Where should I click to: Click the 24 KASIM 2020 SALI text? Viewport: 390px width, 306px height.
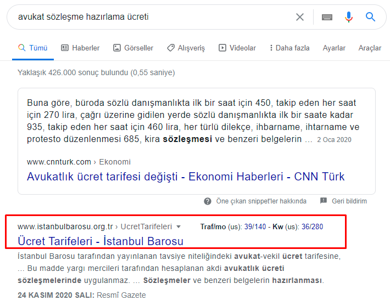56,295
